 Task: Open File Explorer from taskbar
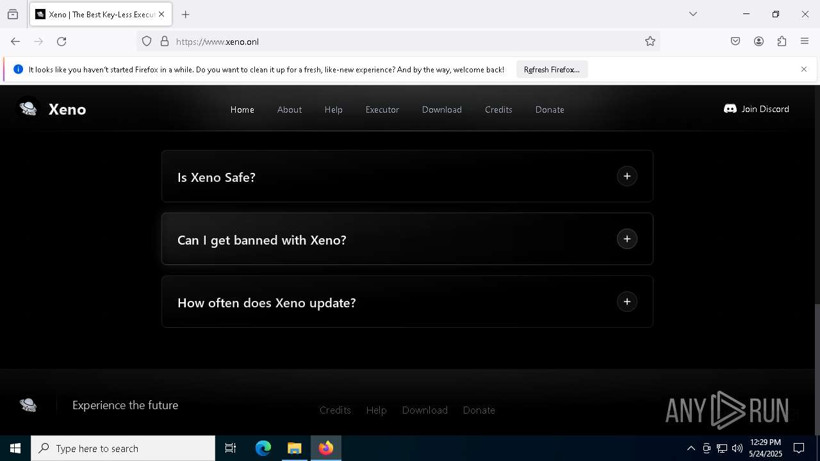[295, 448]
